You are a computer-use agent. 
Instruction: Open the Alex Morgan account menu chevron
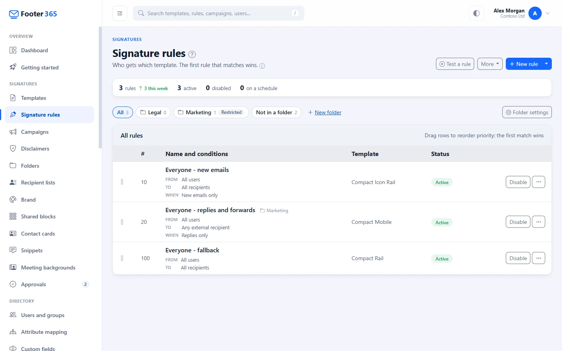coord(548,13)
